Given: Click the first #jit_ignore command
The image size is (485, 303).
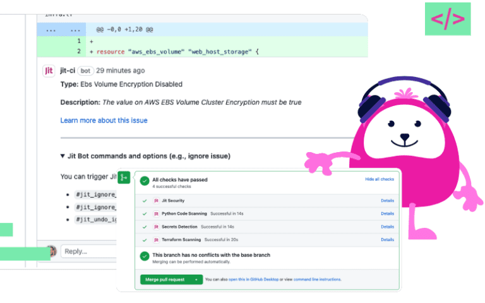Looking at the screenshot, I should pos(95,194).
